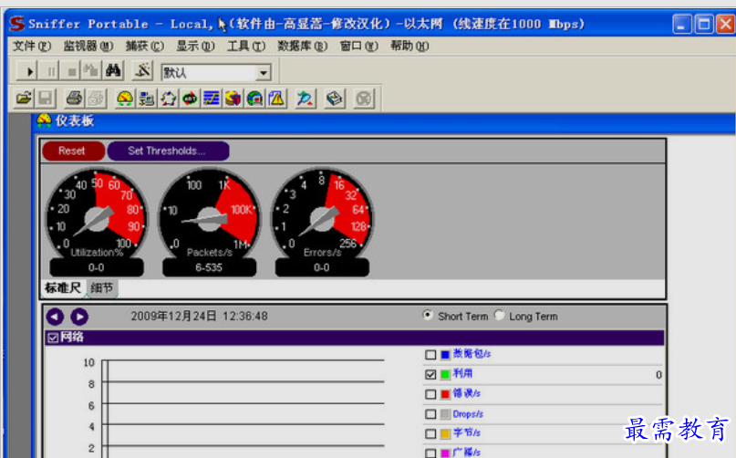
Task: Click the open folder toolbar icon
Action: click(24, 99)
